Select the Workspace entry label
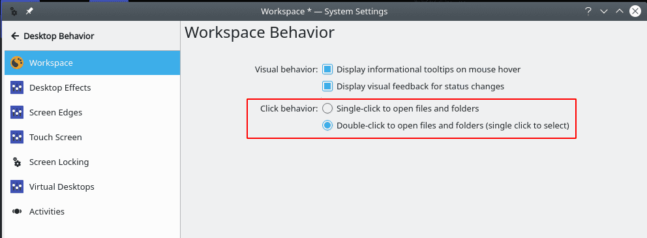This screenshot has width=647, height=238. click(x=51, y=63)
